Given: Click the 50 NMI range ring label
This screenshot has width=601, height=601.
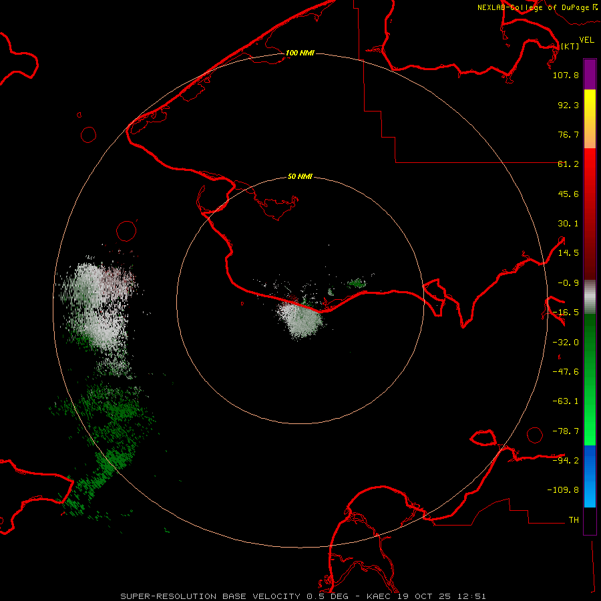Looking at the screenshot, I should click(300, 176).
